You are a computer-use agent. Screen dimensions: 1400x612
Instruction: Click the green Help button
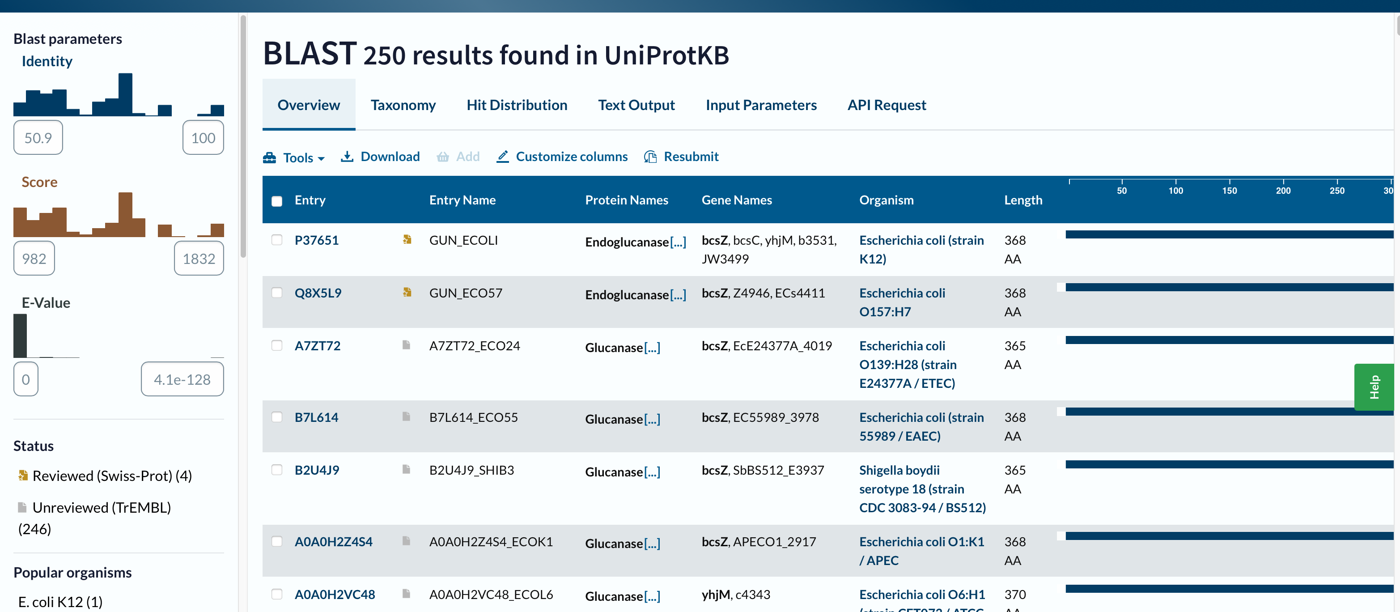coord(1374,387)
